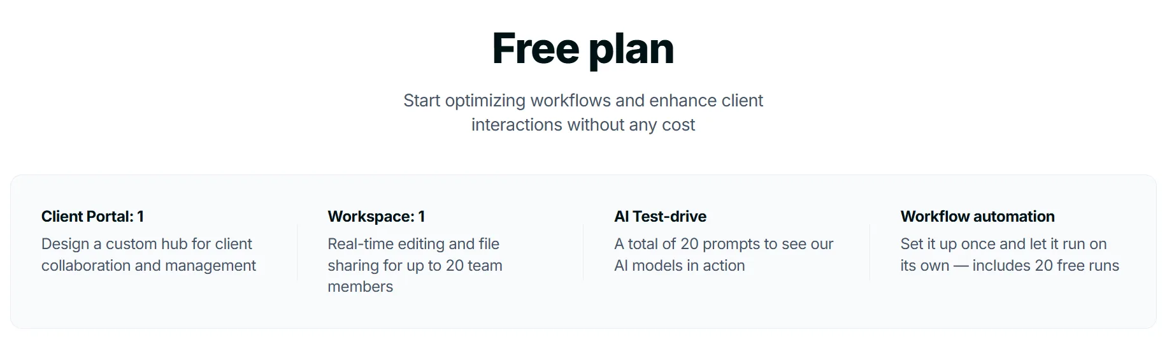The height and width of the screenshot is (337, 1167).
Task: Click the "includes 20 free runs" text line
Action: pos(1045,266)
